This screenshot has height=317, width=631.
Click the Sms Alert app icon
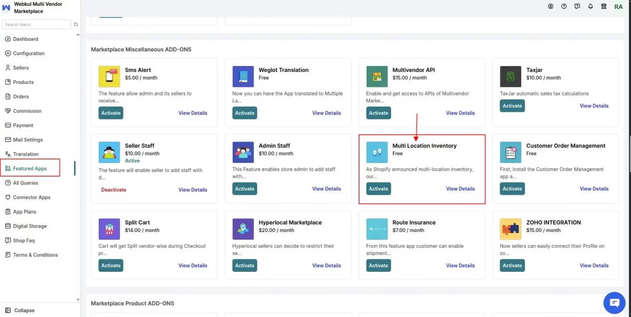click(x=109, y=77)
